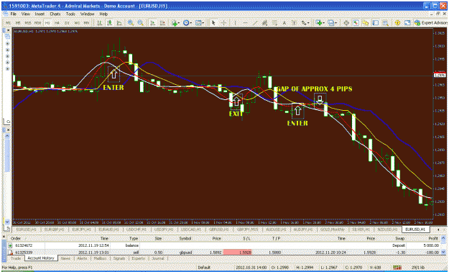Toggle the Terminal window icon

click(x=376, y=23)
